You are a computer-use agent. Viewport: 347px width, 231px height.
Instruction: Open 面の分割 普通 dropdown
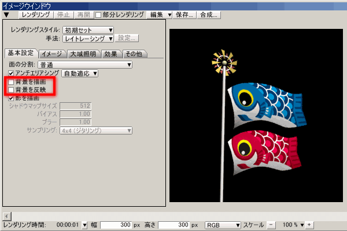[x=85, y=65]
